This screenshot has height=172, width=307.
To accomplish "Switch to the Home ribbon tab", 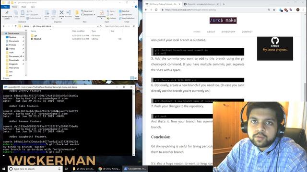I will [x=14, y=7].
